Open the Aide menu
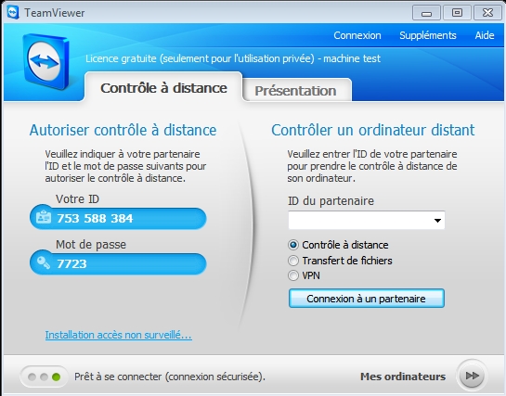Screen dimensions: 506x396 pyautogui.click(x=485, y=35)
